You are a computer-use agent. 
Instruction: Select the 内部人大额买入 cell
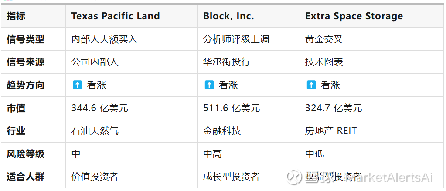pos(105,39)
